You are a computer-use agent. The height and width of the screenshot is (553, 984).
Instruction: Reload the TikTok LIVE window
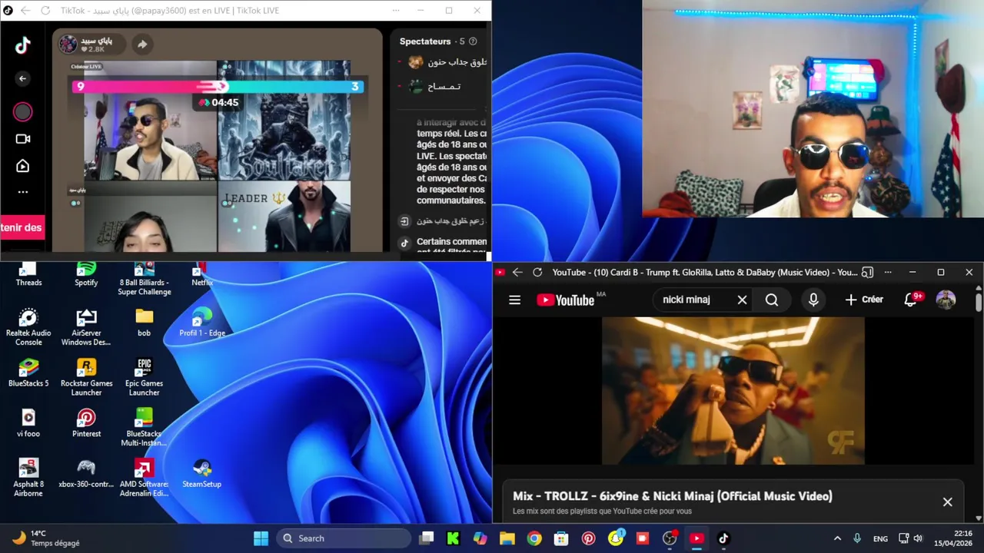pyautogui.click(x=45, y=11)
